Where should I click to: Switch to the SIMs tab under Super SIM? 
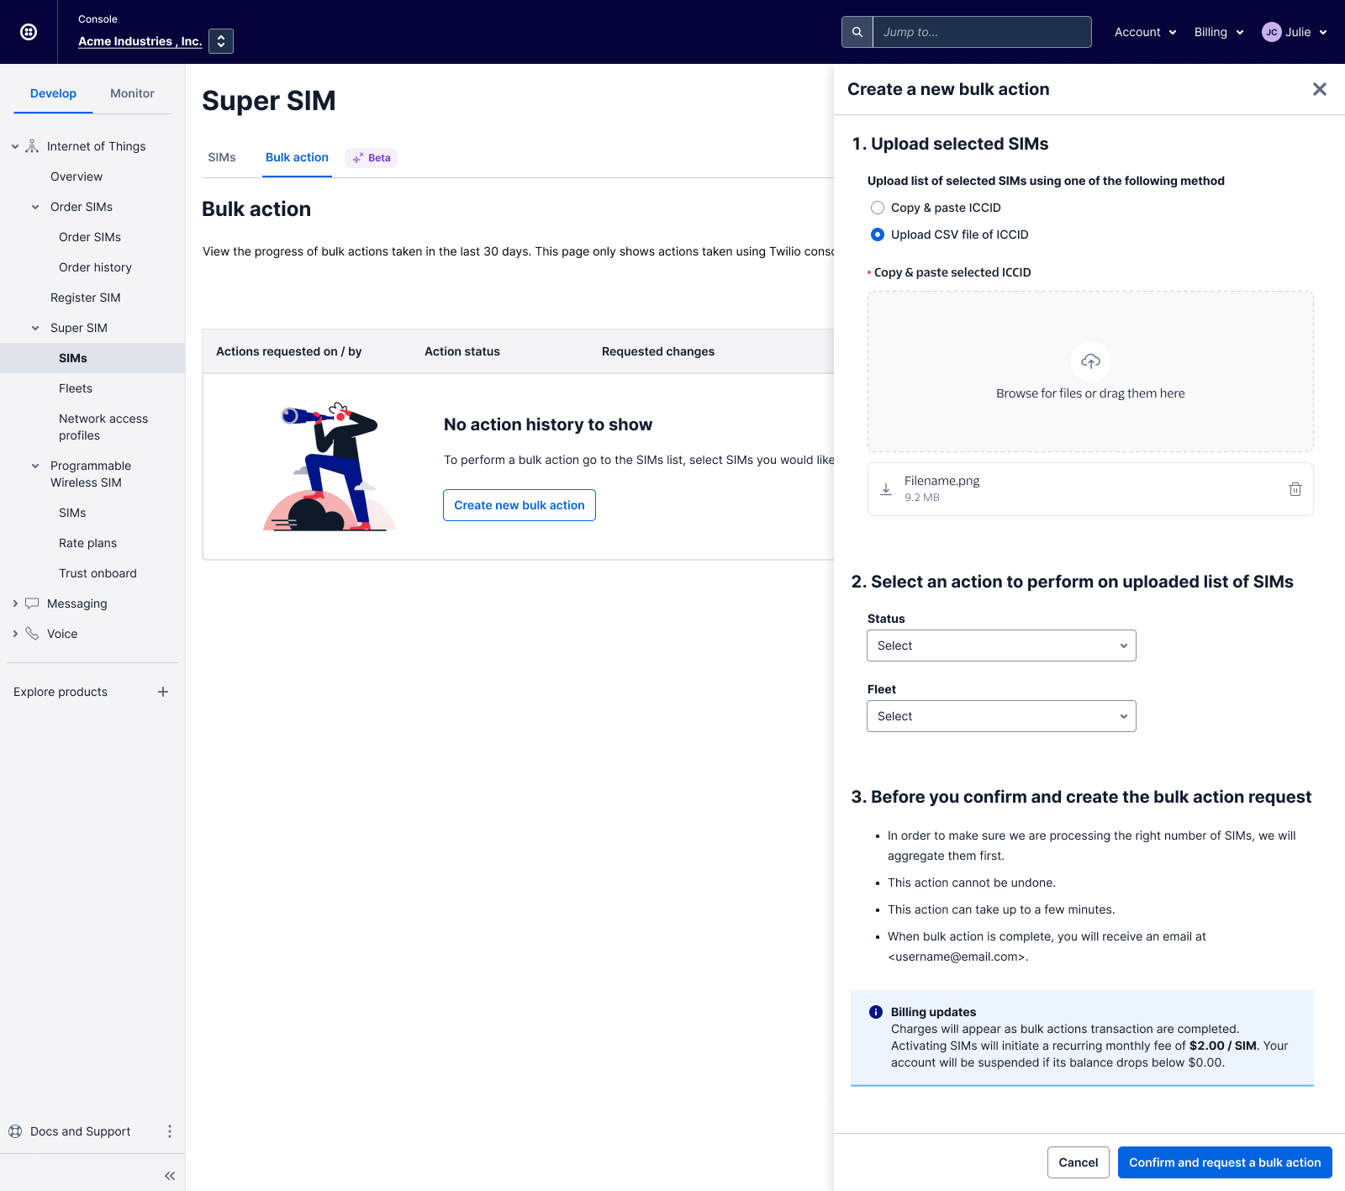click(222, 157)
